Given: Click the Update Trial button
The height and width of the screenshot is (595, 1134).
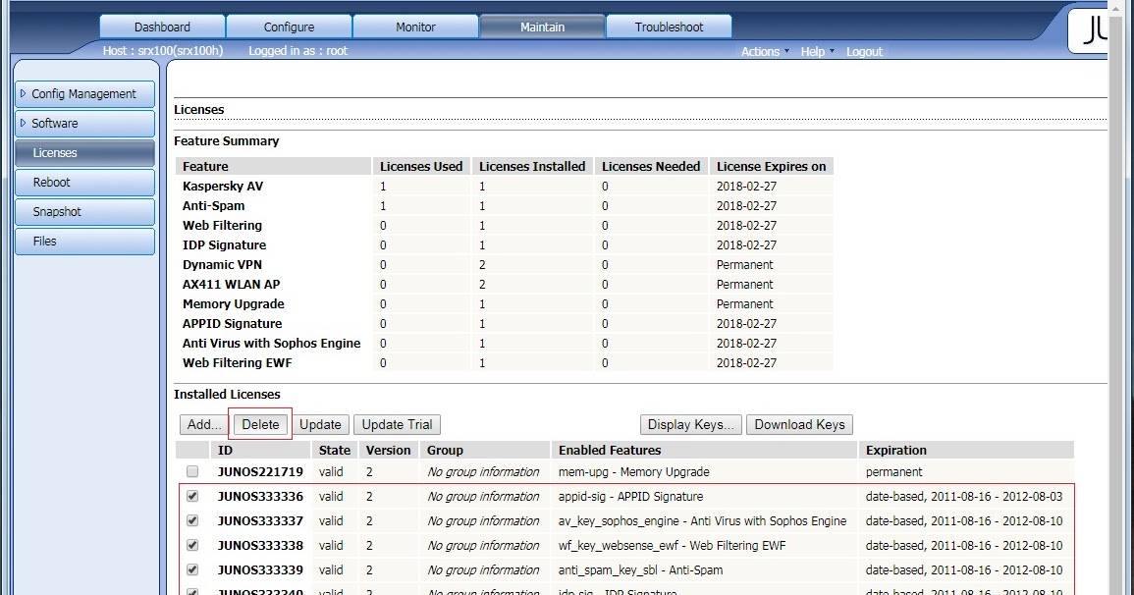Looking at the screenshot, I should (x=397, y=424).
